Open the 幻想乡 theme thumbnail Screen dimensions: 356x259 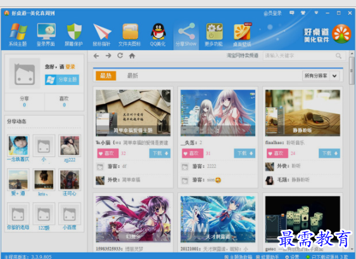click(133, 219)
